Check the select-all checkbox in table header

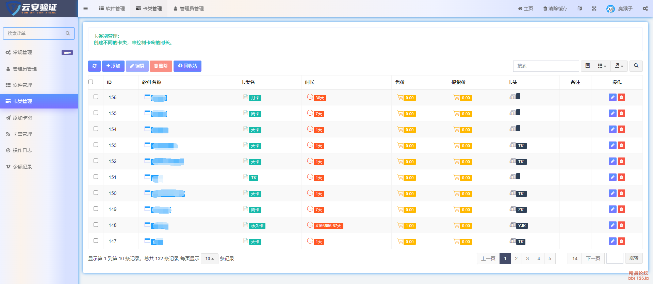point(91,82)
